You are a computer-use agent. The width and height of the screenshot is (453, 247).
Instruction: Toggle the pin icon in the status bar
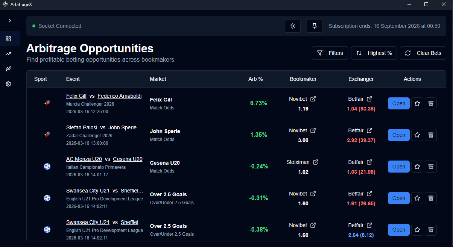click(314, 26)
